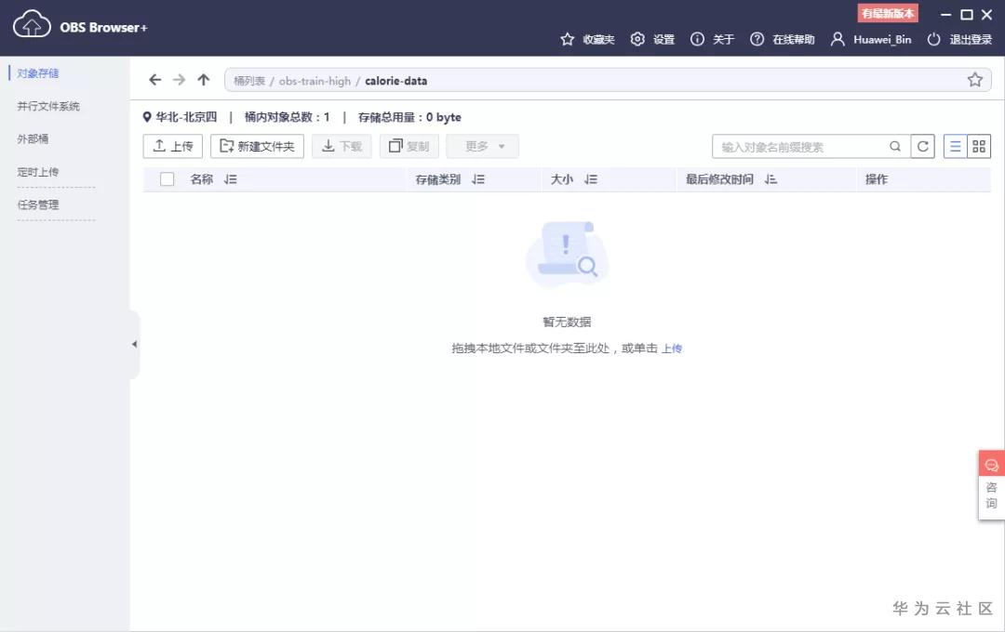1005x632 pixels.
Task: Select the Upload (上传) tool
Action: [171, 146]
